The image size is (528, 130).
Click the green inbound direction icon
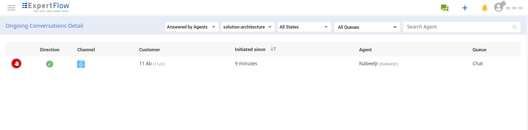pyautogui.click(x=50, y=64)
